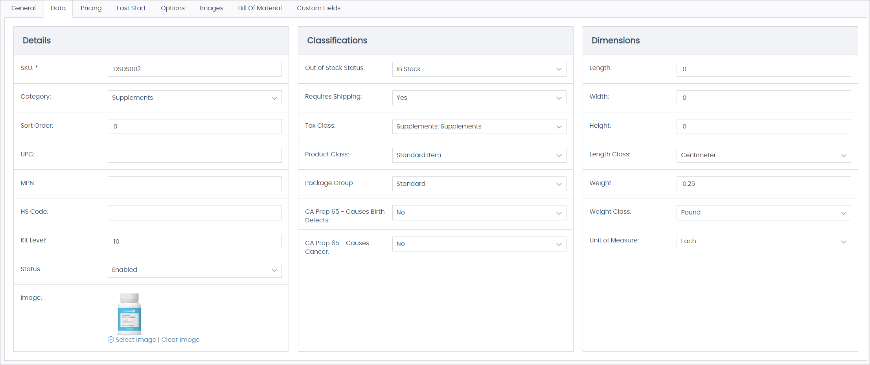Click the Weight field showing 0.25

[x=763, y=184]
